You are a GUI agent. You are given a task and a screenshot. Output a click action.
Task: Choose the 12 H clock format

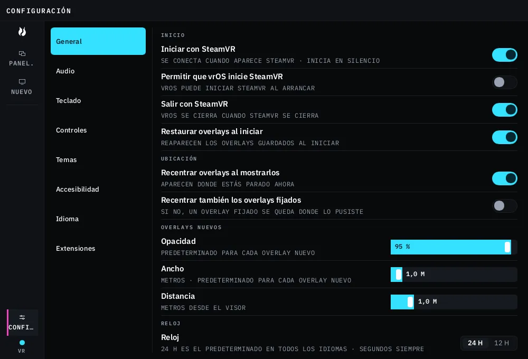(502, 343)
